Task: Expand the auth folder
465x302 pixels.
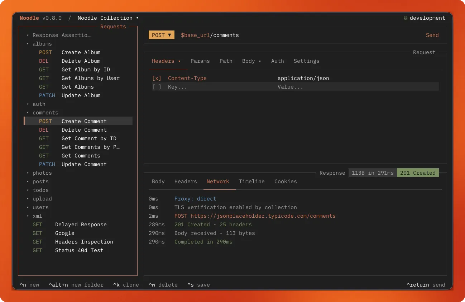Action: coord(36,104)
